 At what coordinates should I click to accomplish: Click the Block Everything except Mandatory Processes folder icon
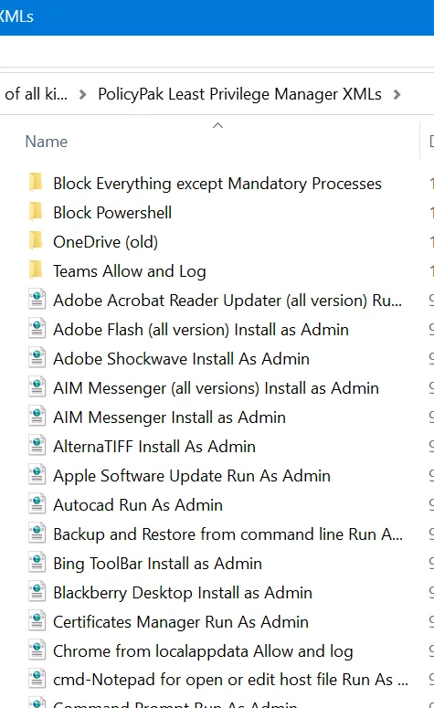tap(36, 184)
